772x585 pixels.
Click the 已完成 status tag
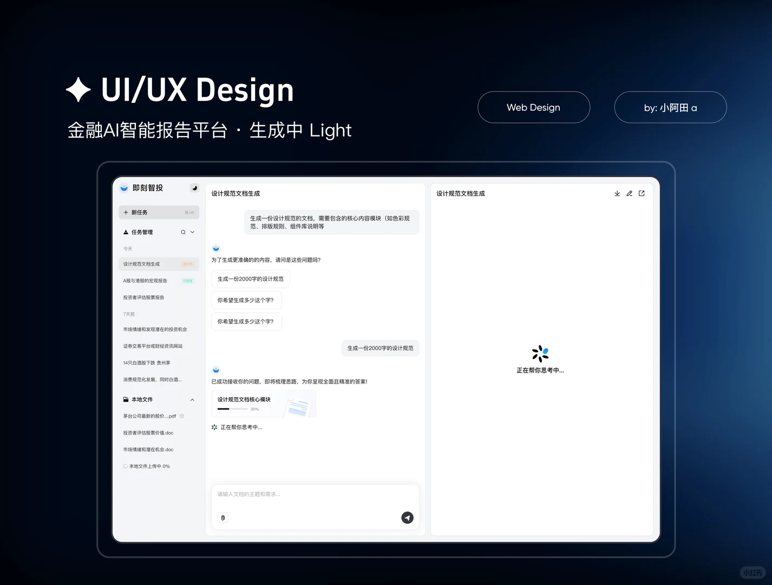(x=187, y=281)
